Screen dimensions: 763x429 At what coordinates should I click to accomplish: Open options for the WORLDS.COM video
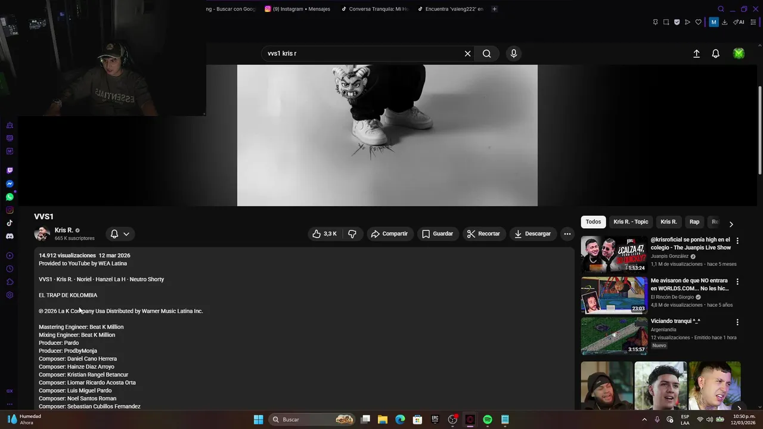click(737, 281)
